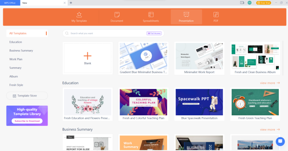Open Minimalist Work Report template

pyautogui.click(x=199, y=58)
